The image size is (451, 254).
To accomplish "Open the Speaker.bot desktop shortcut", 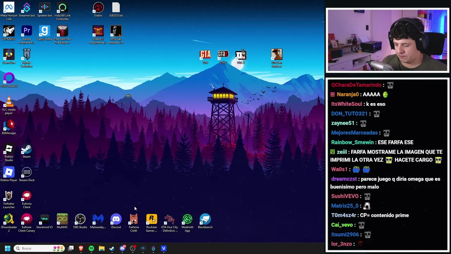I will point(44,10).
